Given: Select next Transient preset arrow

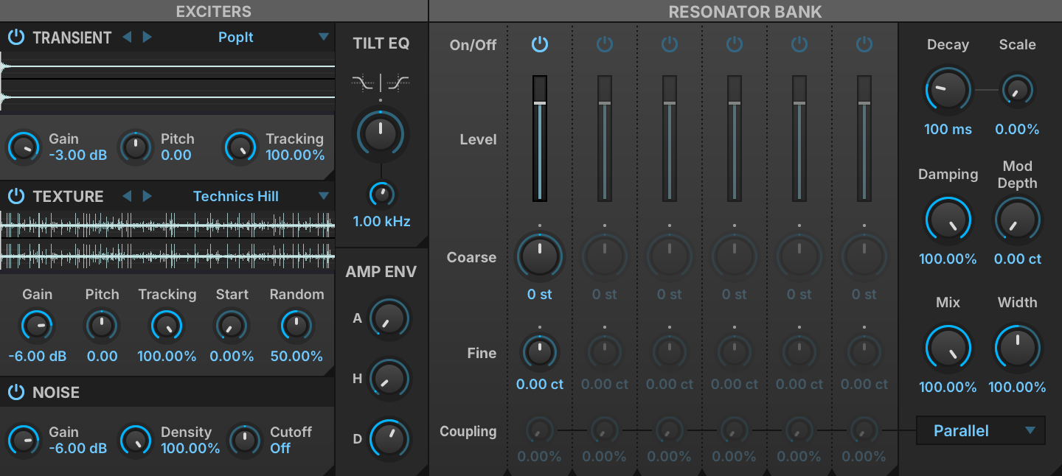Looking at the screenshot, I should pos(147,37).
